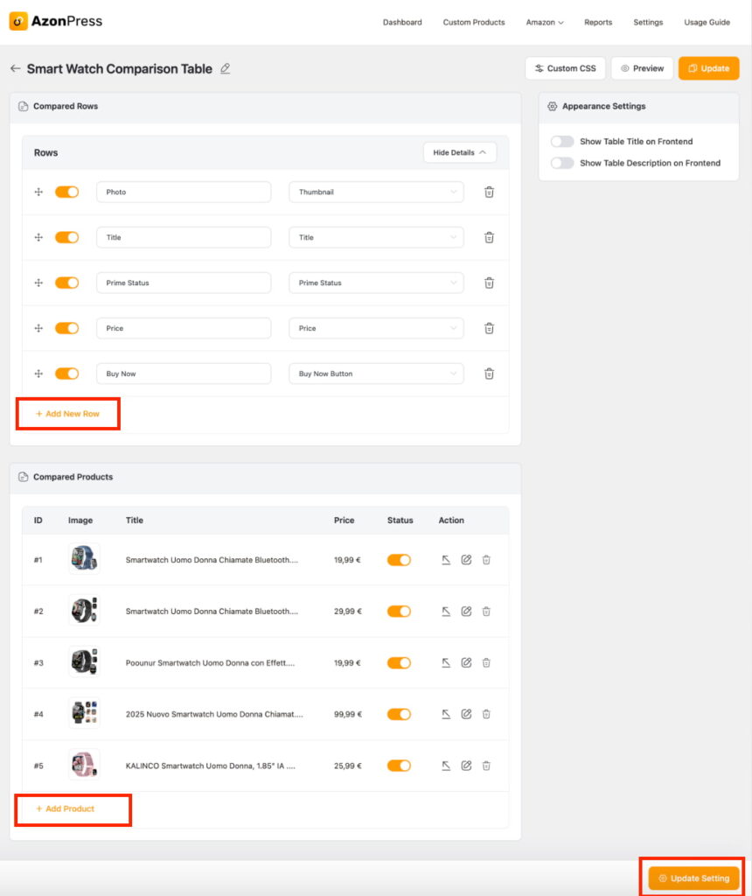The height and width of the screenshot is (896, 752).
Task: Open the Title type dropdown
Action: [x=376, y=237]
